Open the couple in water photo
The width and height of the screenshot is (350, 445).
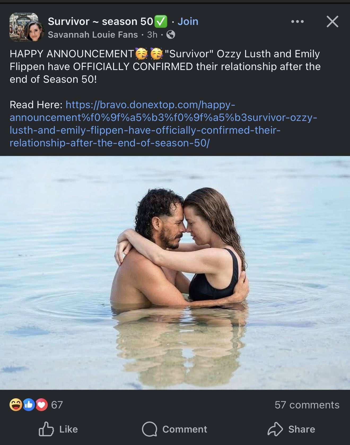tap(175, 273)
